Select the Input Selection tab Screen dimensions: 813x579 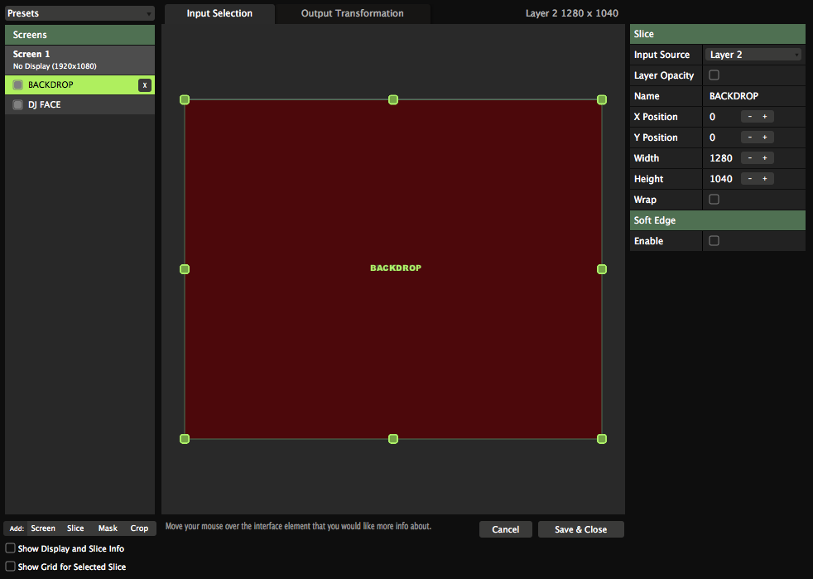pyautogui.click(x=219, y=13)
